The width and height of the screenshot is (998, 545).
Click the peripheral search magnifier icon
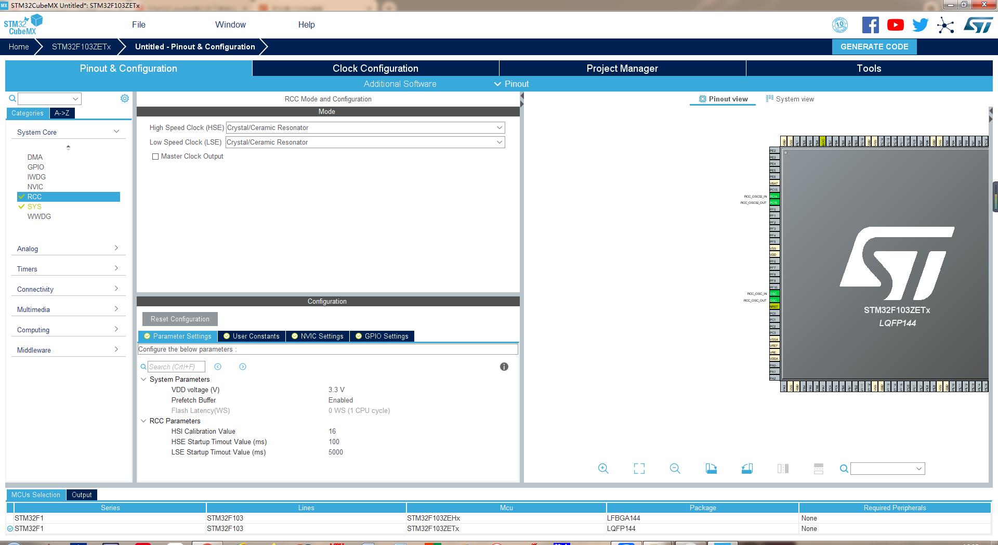[12, 98]
